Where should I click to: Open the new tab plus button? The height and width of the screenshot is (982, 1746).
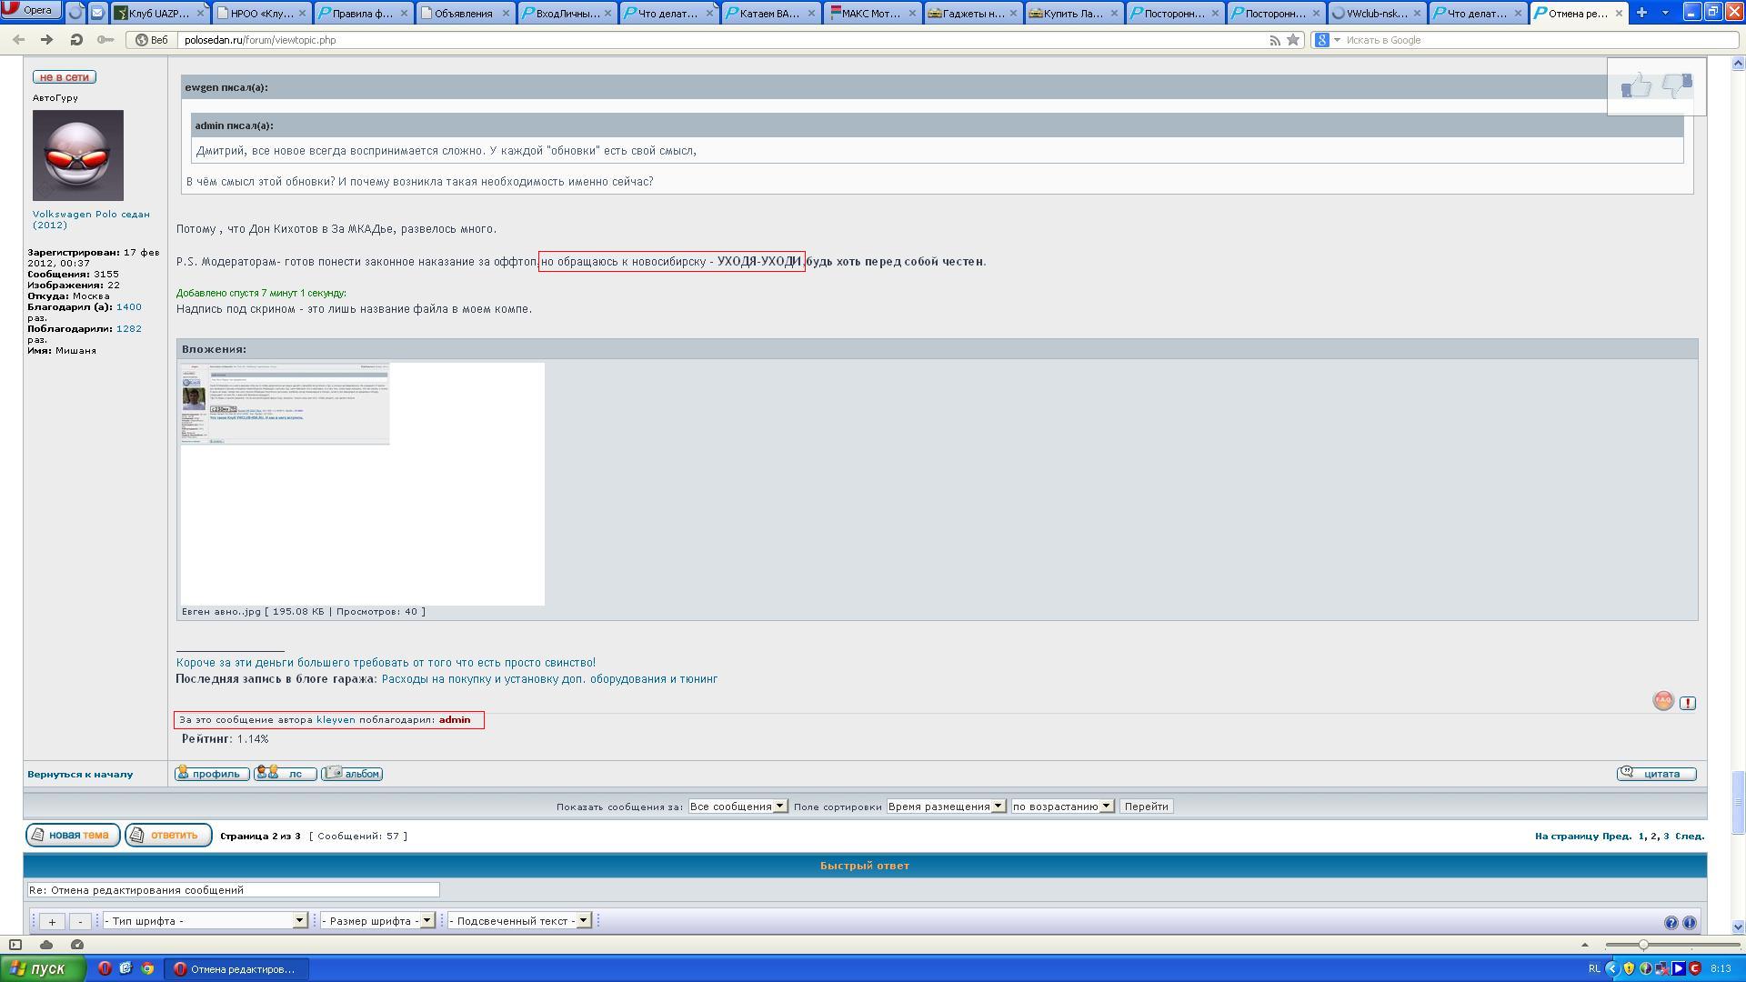[x=1641, y=13]
